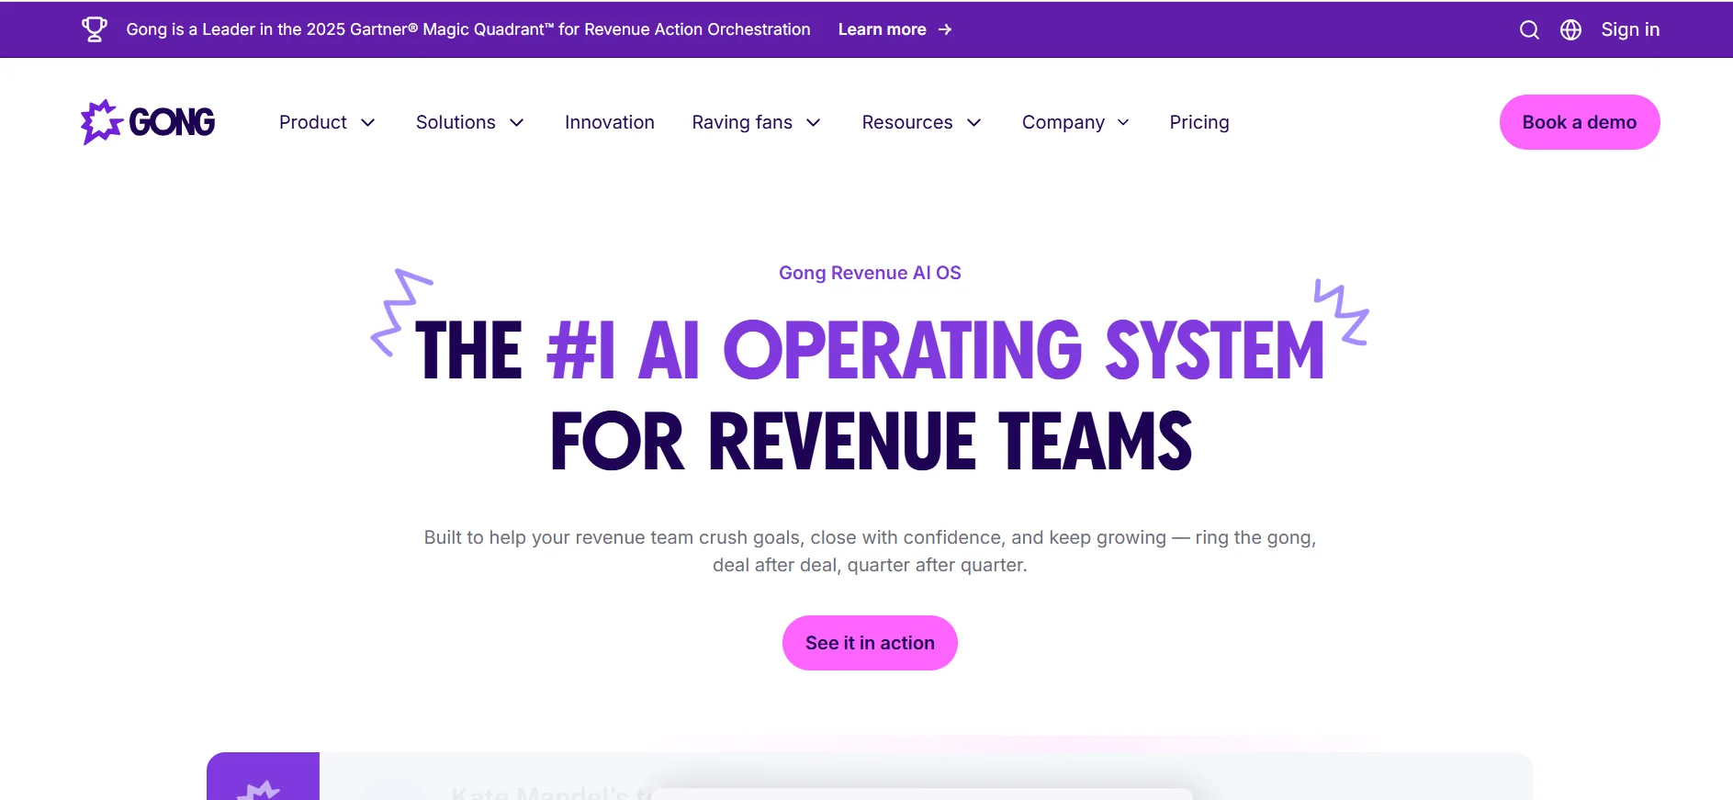The width and height of the screenshot is (1733, 800).
Task: Open the globe language selector
Action: coord(1570,30)
